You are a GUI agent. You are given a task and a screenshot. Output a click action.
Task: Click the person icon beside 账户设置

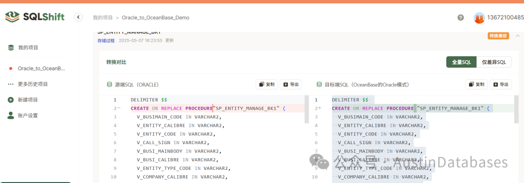point(11,116)
